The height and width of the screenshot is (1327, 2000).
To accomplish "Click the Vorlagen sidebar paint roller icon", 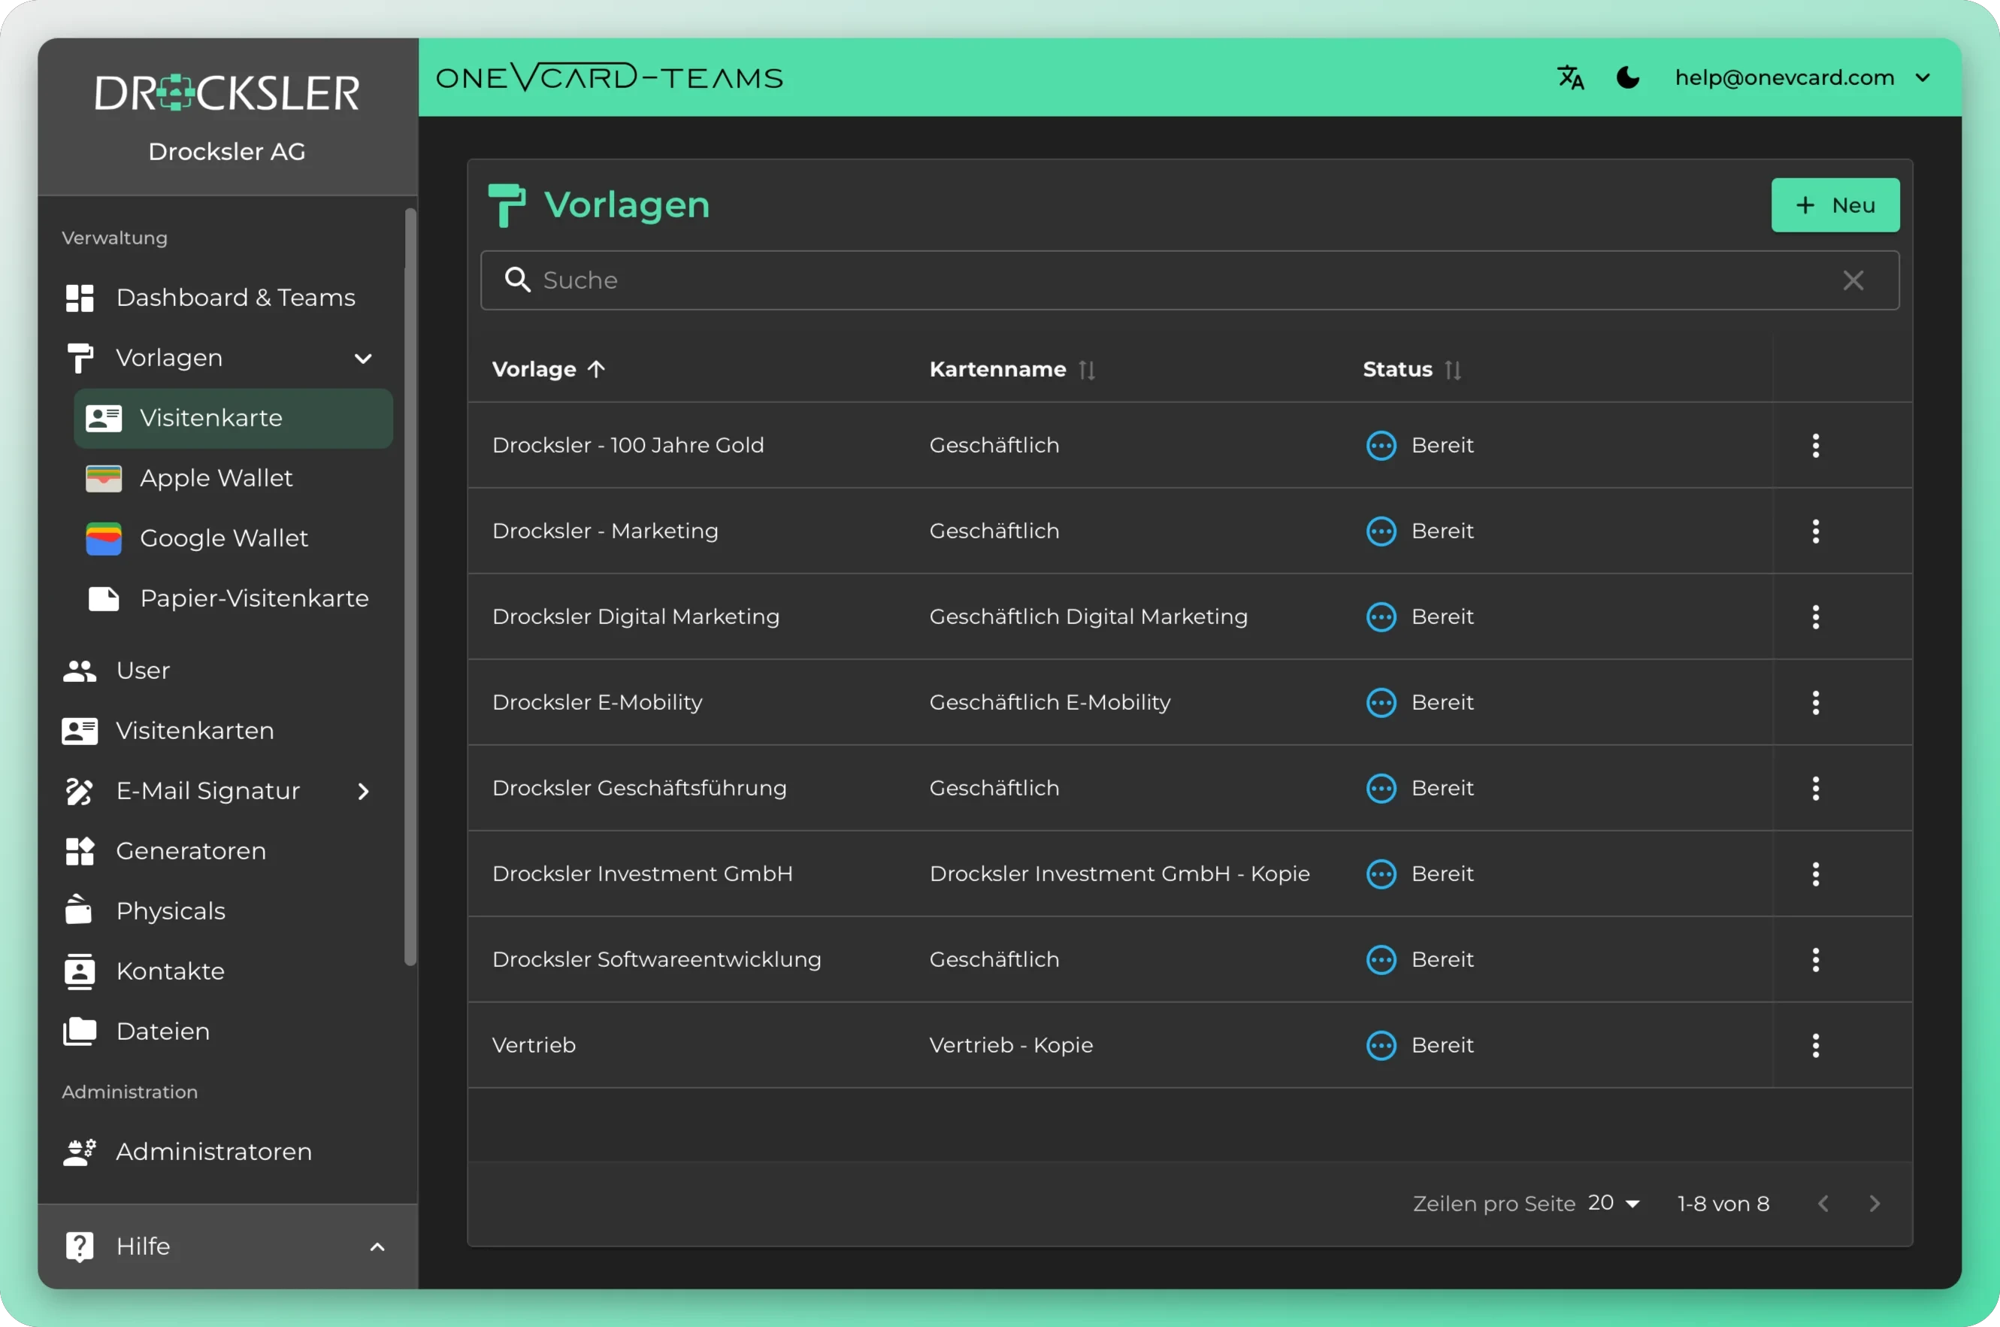I will tap(80, 358).
